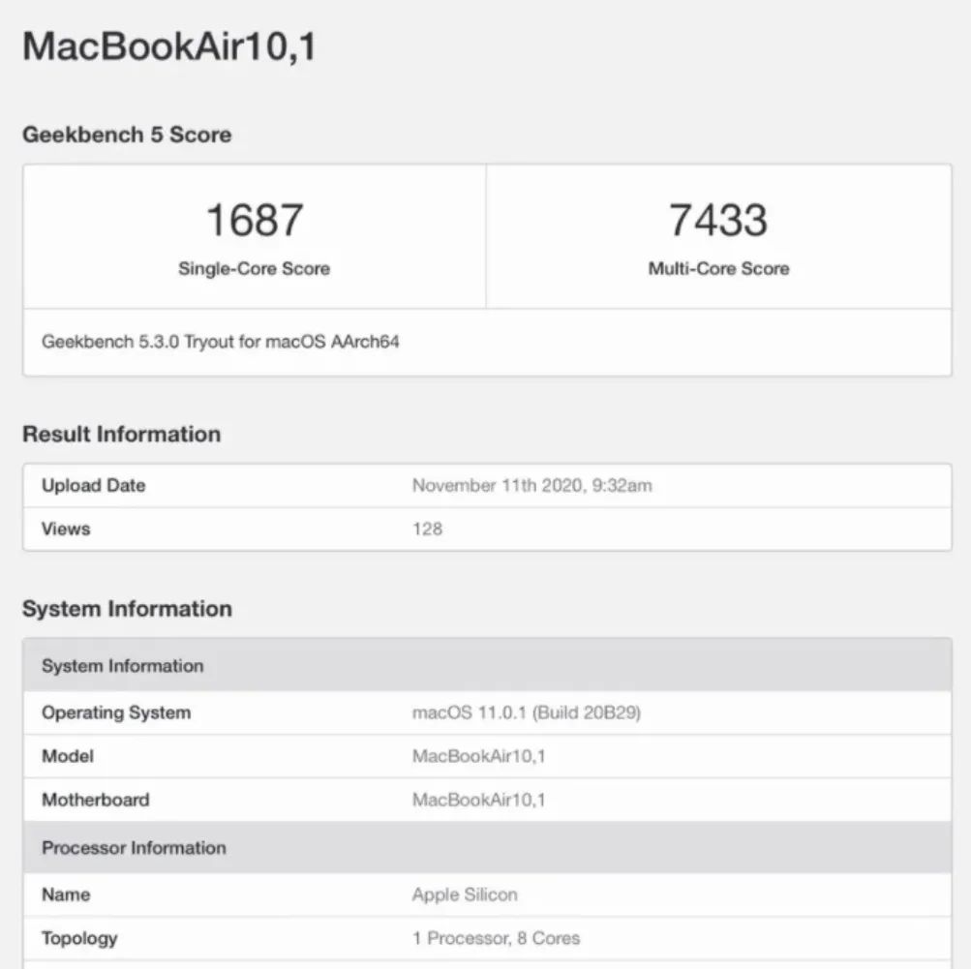Click the Geekbench 5 Score heading

click(127, 135)
